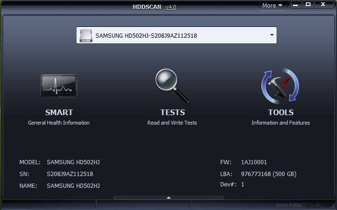Click the serial number S20BJ9AZ112518 value
Image resolution: width=337 pixels, height=210 pixels.
(x=70, y=174)
